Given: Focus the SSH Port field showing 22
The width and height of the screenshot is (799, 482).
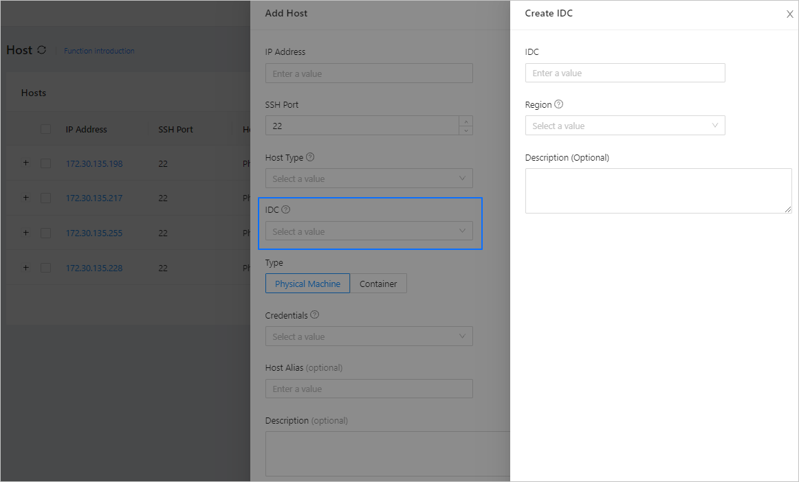Looking at the screenshot, I should [x=362, y=126].
